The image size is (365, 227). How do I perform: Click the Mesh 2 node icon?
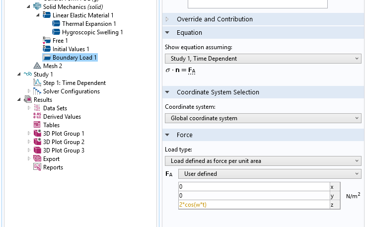click(37, 66)
